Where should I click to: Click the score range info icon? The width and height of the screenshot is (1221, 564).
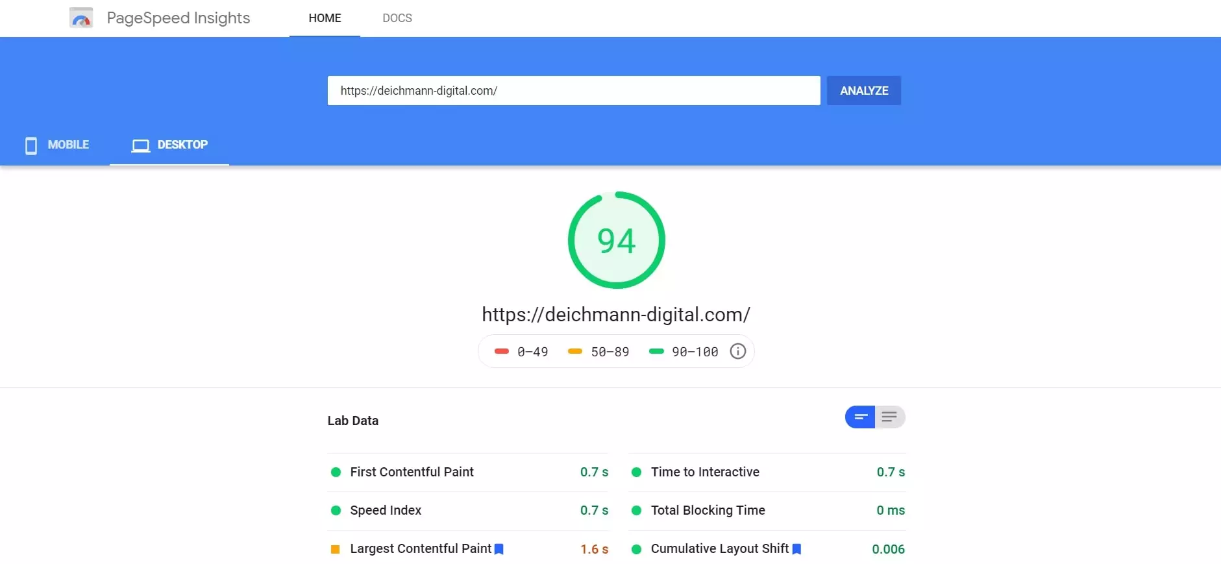[737, 351]
